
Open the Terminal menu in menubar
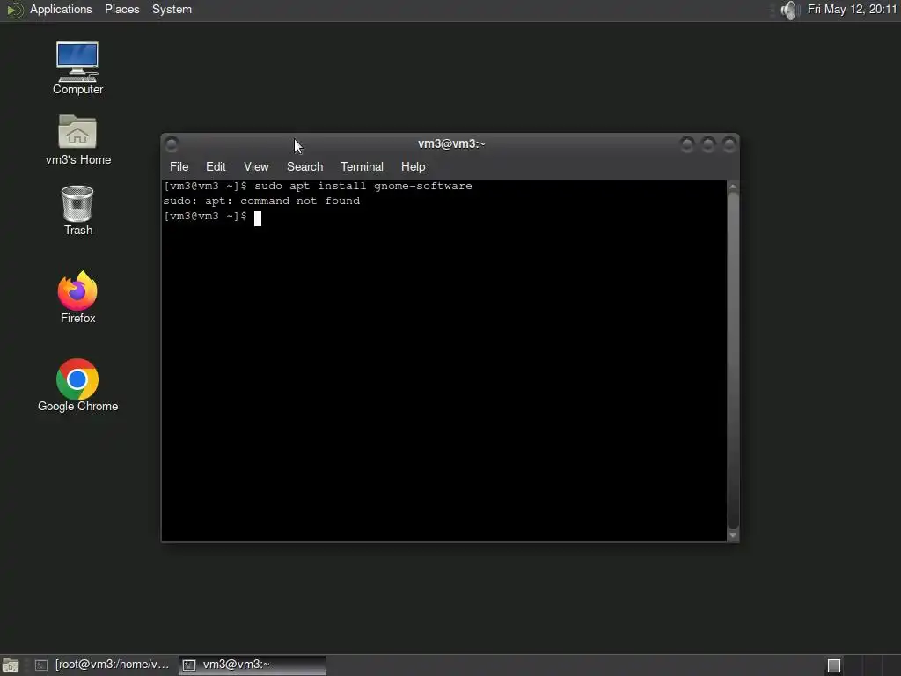coord(362,166)
